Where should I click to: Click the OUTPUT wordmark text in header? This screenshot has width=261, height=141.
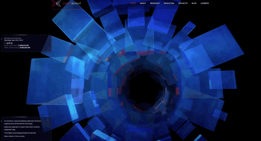tap(76, 3)
